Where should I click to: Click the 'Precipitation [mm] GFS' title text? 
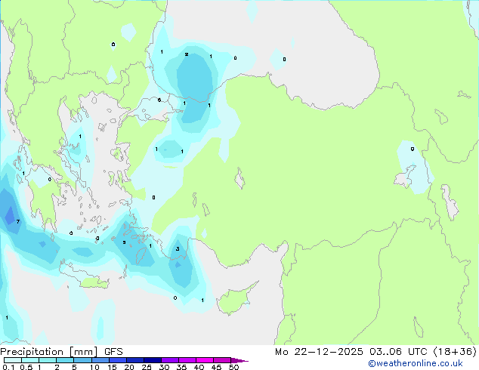[x=61, y=352]
